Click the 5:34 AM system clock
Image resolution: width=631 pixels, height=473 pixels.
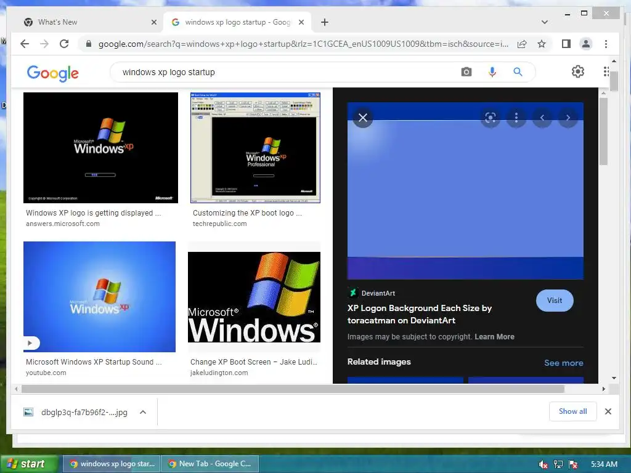click(604, 464)
